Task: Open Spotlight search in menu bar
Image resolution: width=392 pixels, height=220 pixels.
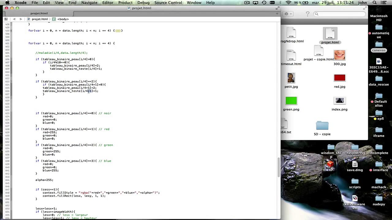Action: (375, 3)
